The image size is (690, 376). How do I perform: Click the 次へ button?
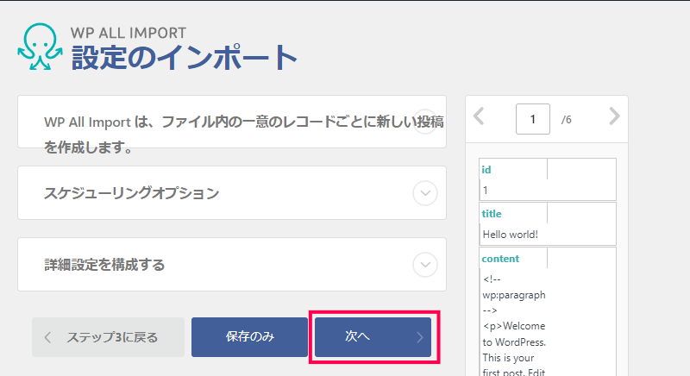coord(373,337)
